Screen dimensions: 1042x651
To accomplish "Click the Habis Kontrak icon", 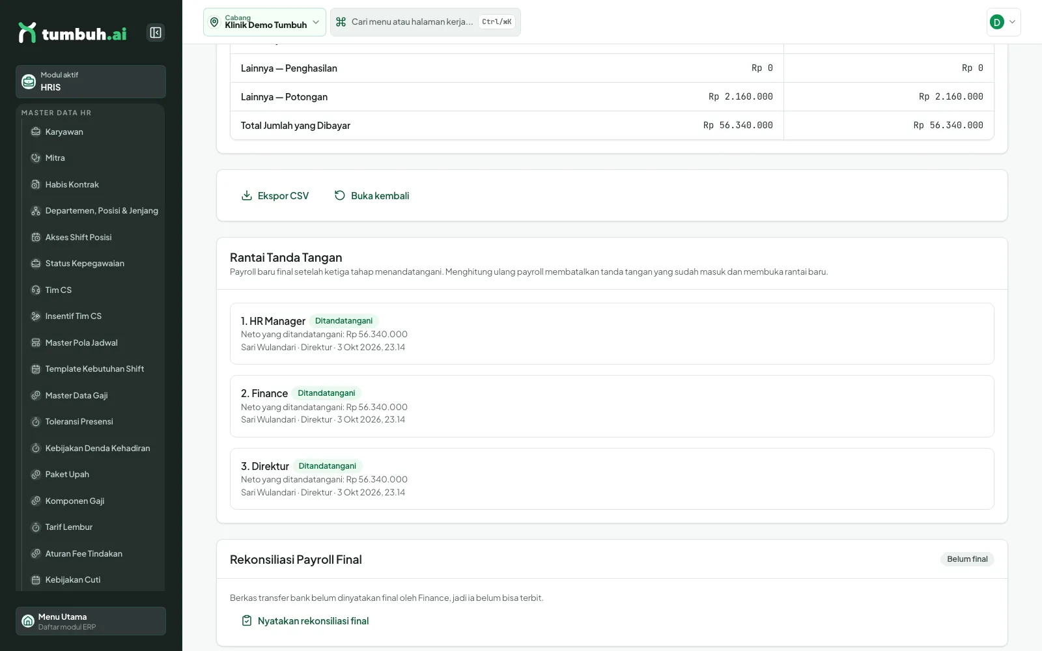I will (36, 184).
